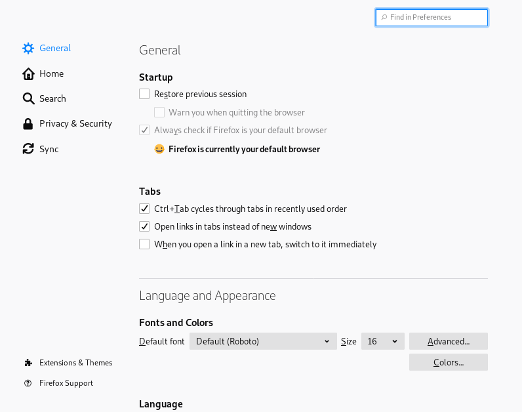Click the Sync arrows icon
The image size is (522, 412).
click(28, 149)
